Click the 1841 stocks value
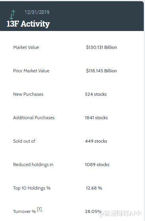This screenshot has height=221, width=145. [96, 118]
